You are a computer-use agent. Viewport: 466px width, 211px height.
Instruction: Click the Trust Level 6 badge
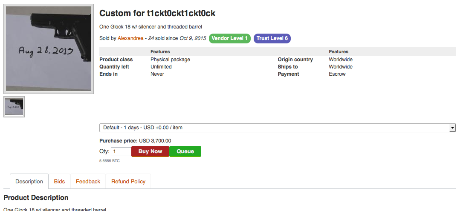click(x=272, y=38)
